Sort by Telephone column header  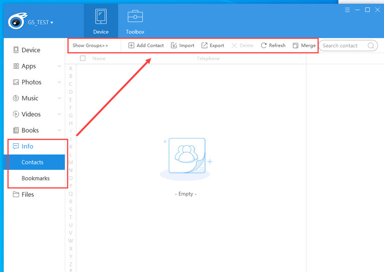[x=208, y=59]
